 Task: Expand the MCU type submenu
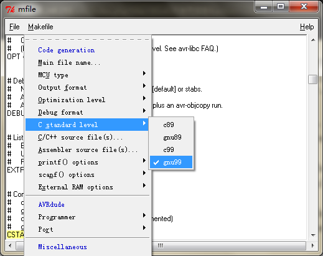click(87, 75)
